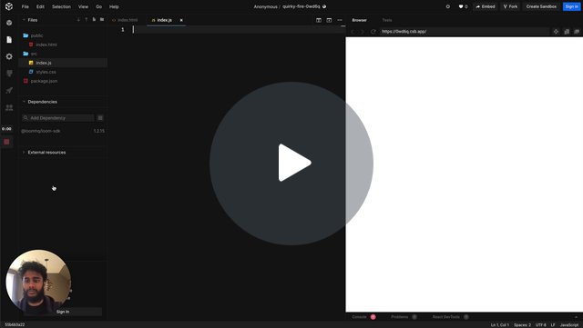Expand the External resources section
The height and width of the screenshot is (328, 583).
pyautogui.click(x=24, y=153)
